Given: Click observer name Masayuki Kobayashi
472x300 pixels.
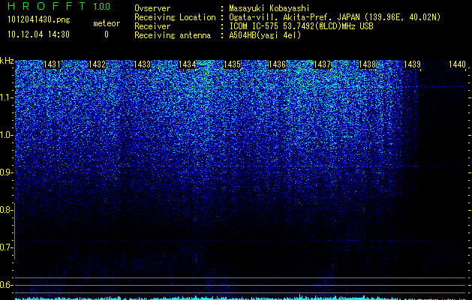Looking at the screenshot, I should click(x=269, y=8).
